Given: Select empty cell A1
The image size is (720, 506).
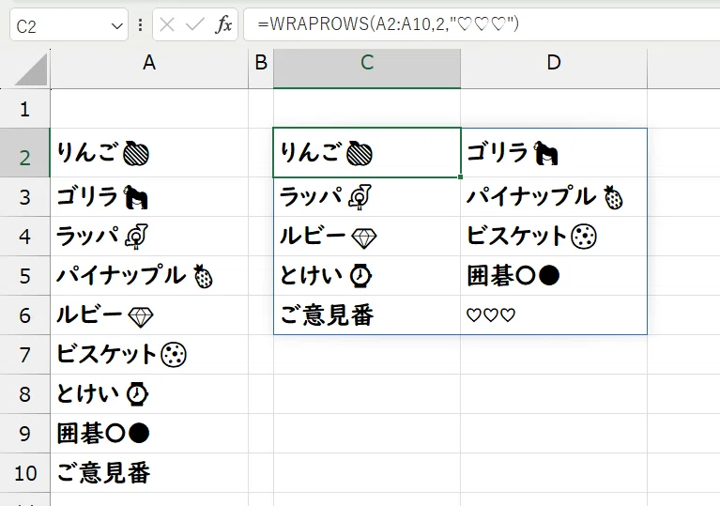Looking at the screenshot, I should 149,109.
